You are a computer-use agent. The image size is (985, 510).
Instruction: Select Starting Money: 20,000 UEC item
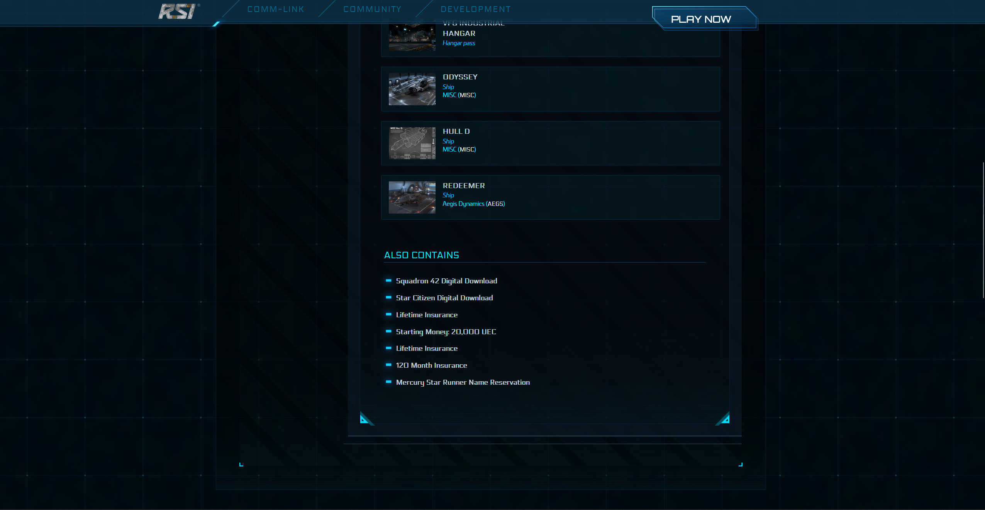click(x=446, y=332)
